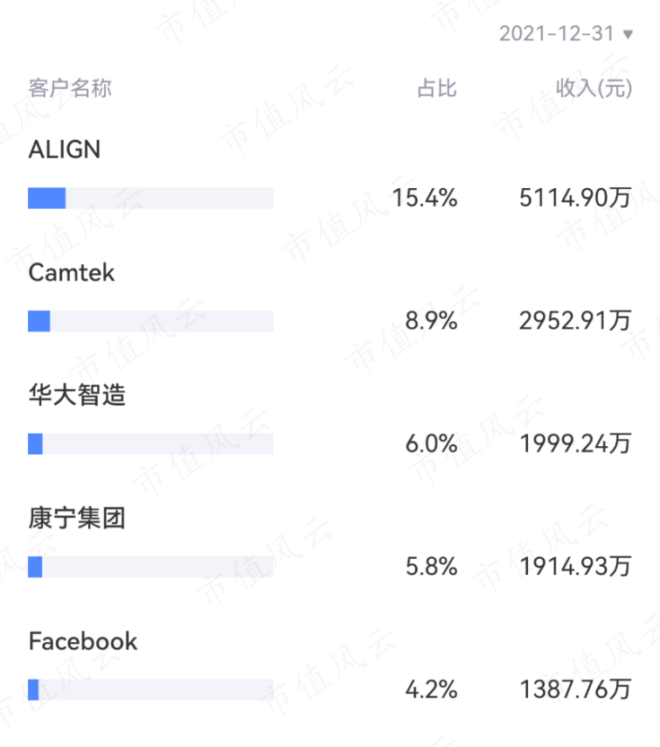Click the ALIGN blue share bar
Image resolution: width=660 pixels, height=747 pixels.
pos(46,199)
